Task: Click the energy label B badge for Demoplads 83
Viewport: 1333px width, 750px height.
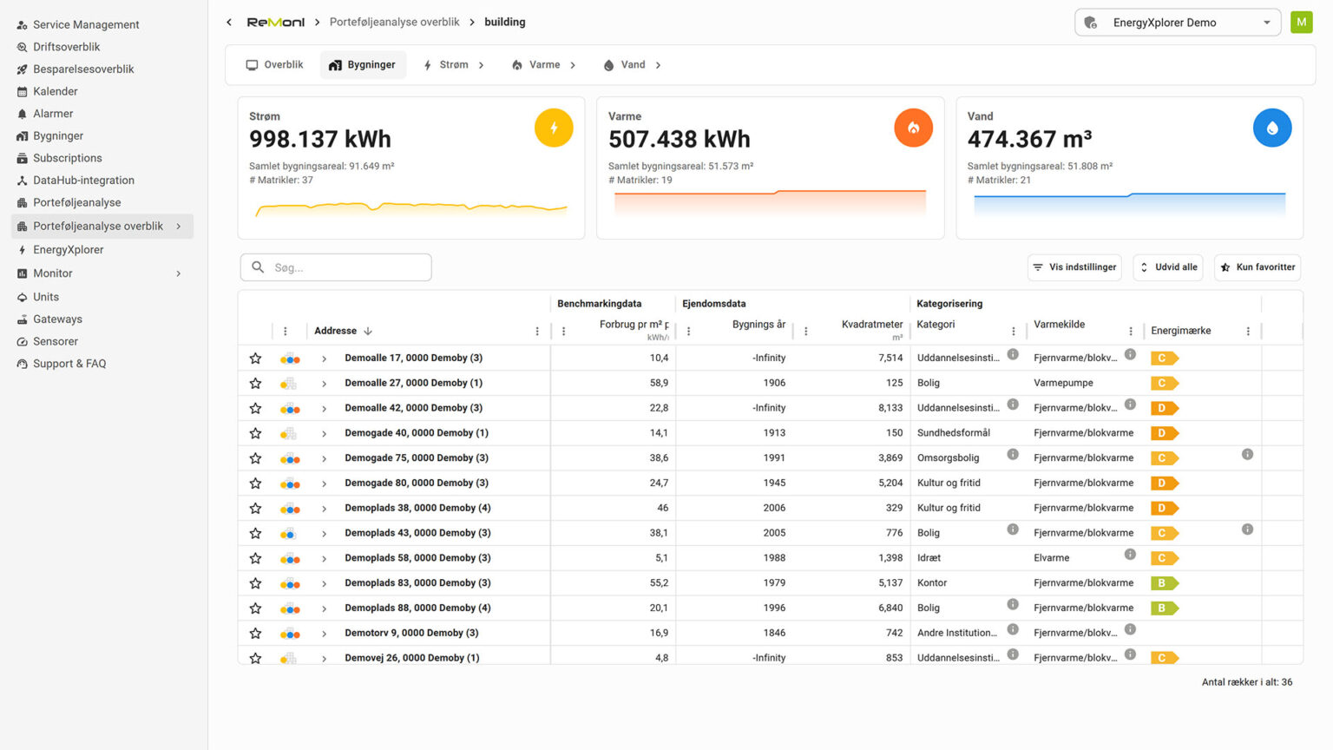Action: [x=1163, y=583]
